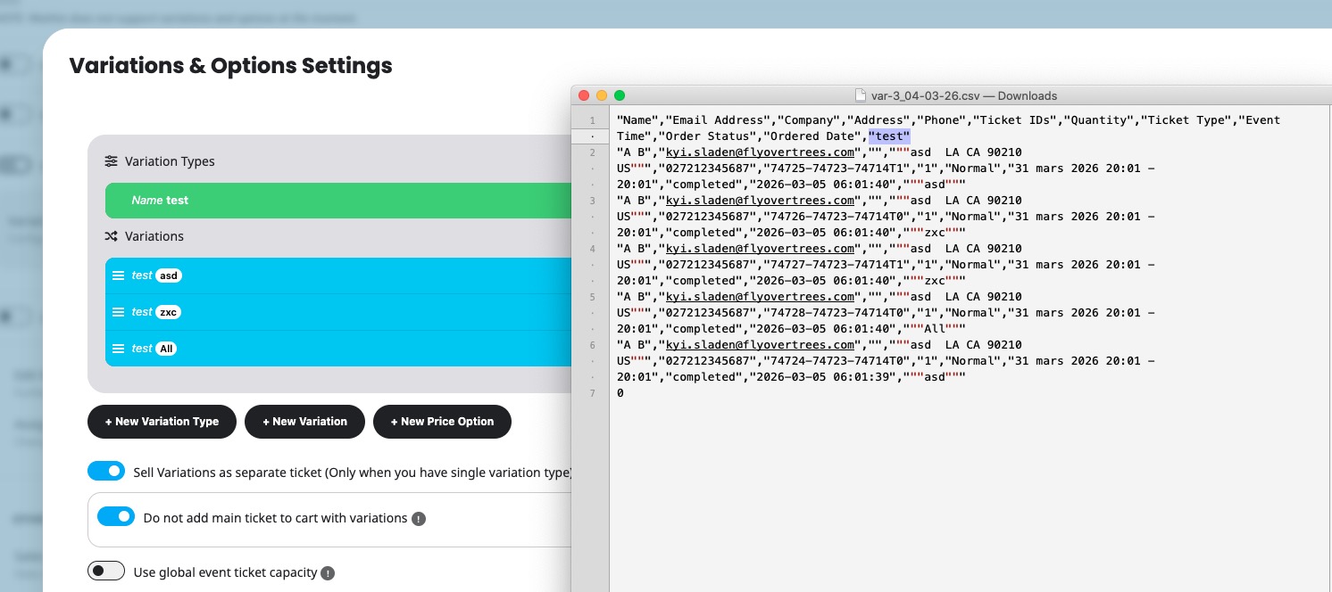Select the 'All' badge in the variations list

[x=166, y=349]
